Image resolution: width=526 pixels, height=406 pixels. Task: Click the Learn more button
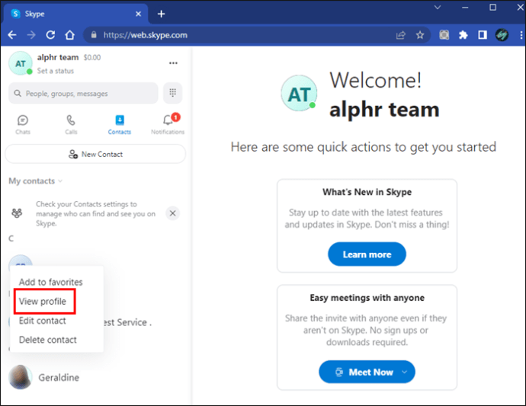367,254
